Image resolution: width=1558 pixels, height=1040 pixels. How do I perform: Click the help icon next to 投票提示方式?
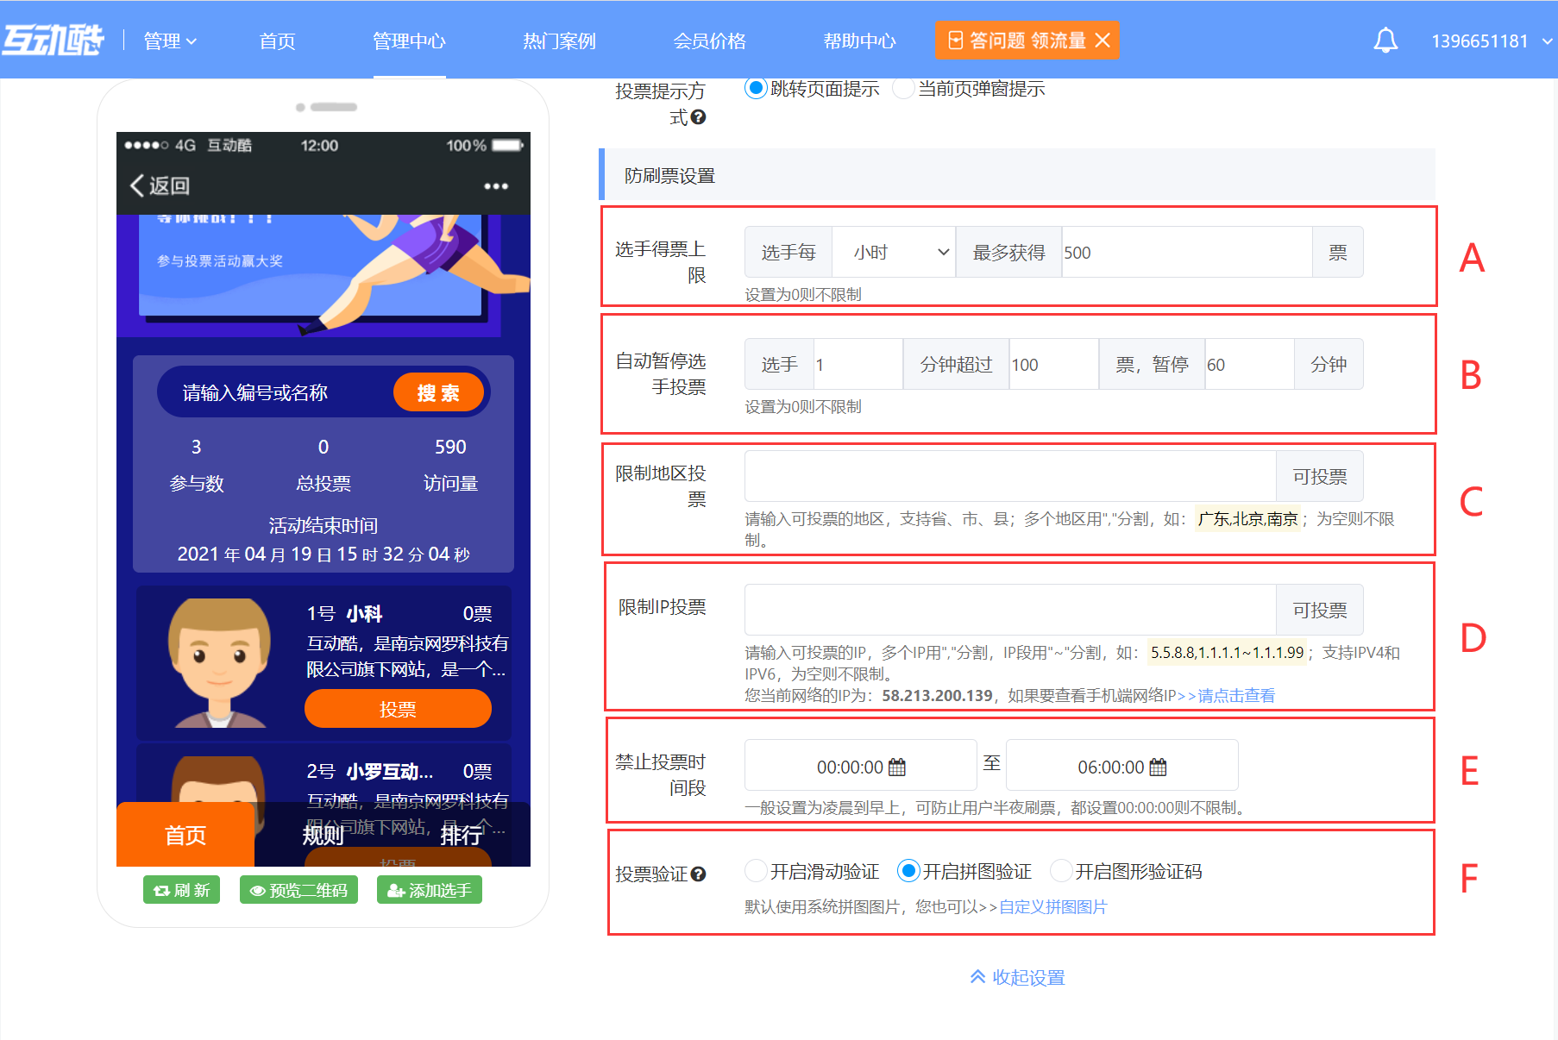click(x=699, y=117)
